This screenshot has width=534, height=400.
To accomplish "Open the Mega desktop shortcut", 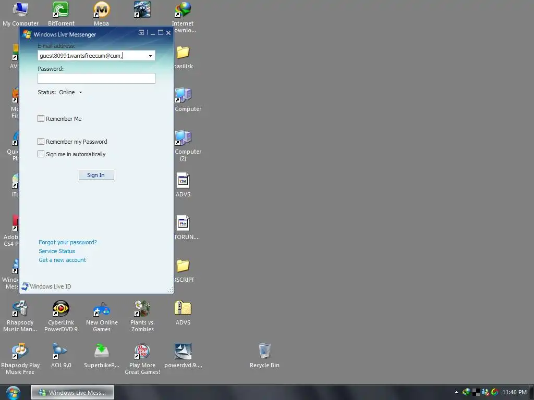I will [102, 14].
